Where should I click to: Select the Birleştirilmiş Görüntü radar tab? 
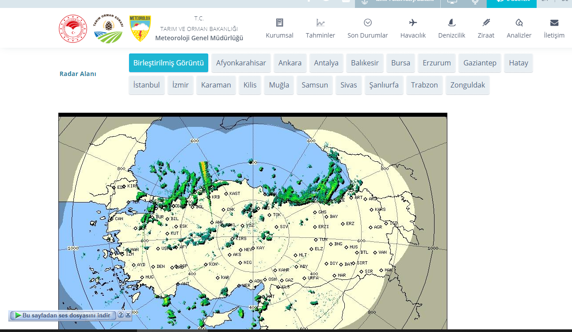(x=168, y=63)
